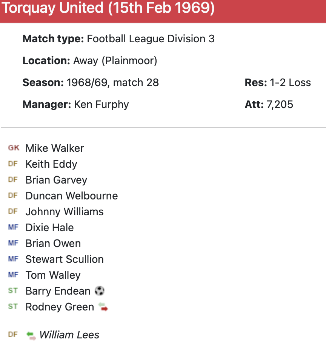Screen dimensions: 326x352
Task: Click the MF icon beside Dixie Hale
Action: (13, 227)
